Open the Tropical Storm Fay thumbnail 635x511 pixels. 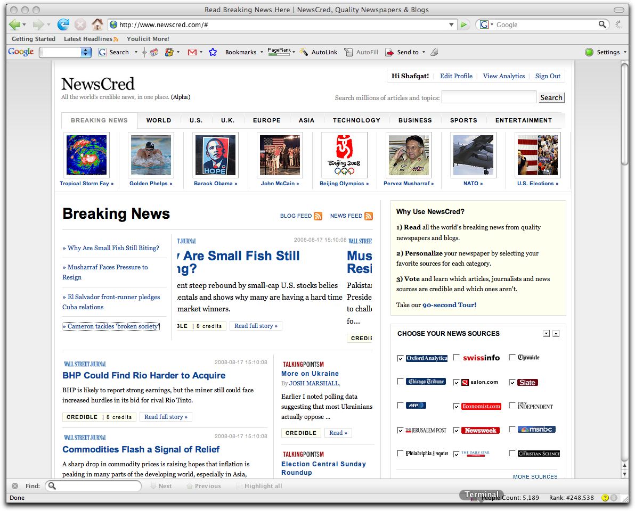(86, 155)
